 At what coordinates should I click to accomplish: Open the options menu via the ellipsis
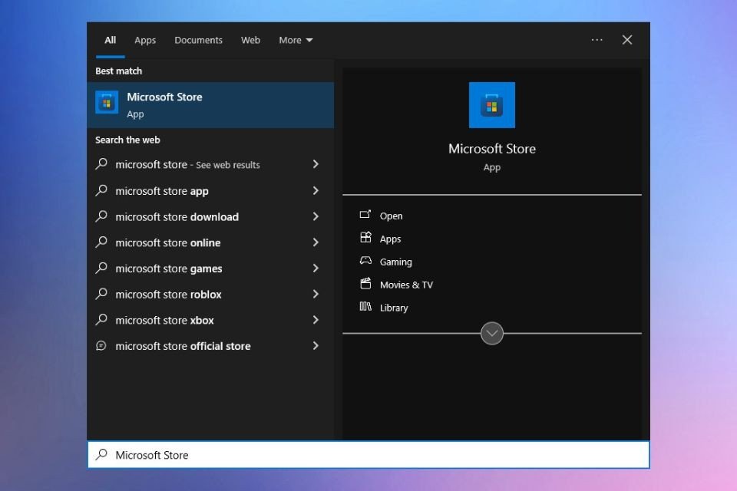[597, 40]
